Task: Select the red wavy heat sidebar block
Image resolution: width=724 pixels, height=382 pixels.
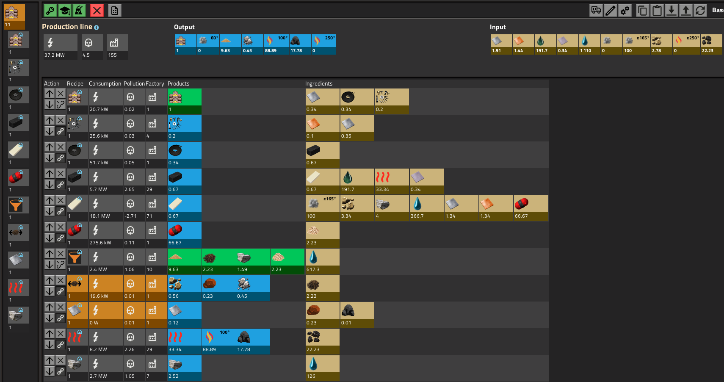Action: coord(16,288)
